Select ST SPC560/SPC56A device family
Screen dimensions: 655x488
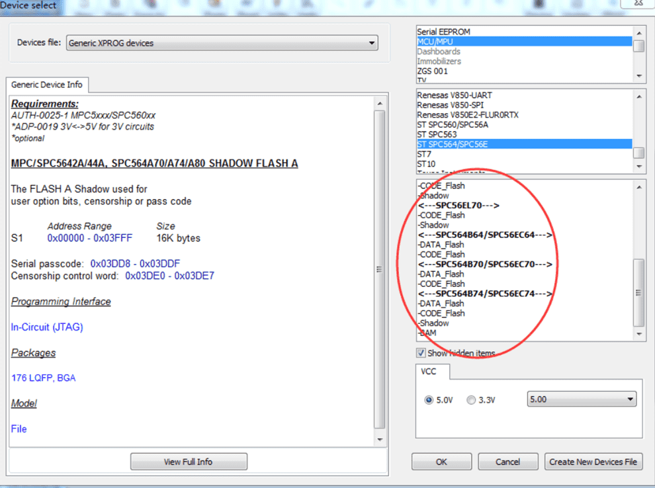(524, 125)
